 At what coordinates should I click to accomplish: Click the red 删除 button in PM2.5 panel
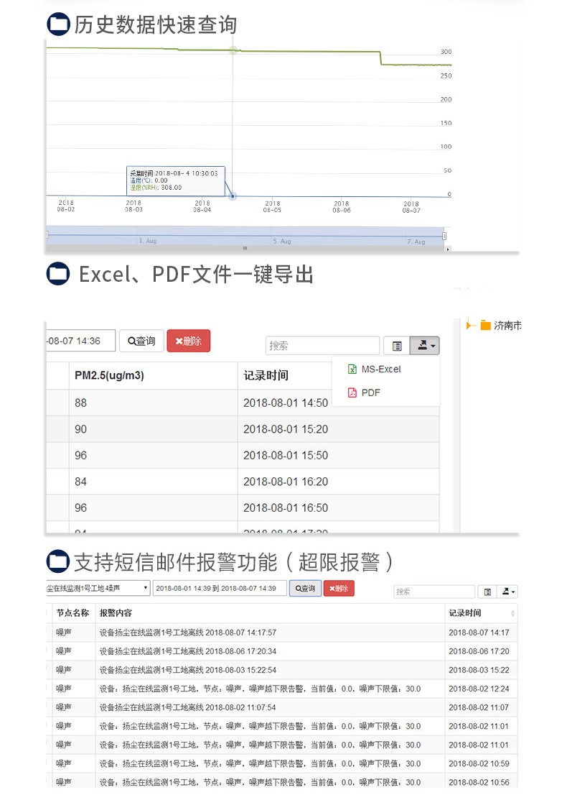click(188, 341)
